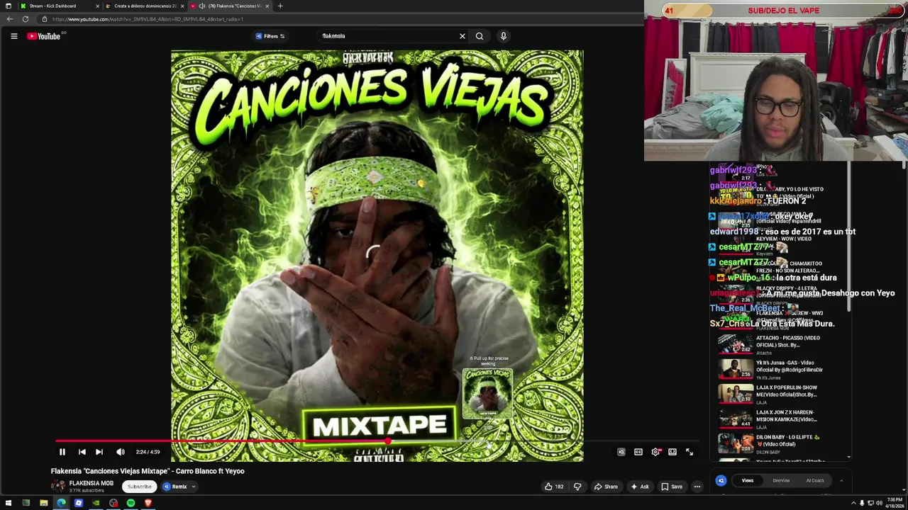Open the Ask button below the video
This screenshot has width=908, height=510.
pos(639,487)
